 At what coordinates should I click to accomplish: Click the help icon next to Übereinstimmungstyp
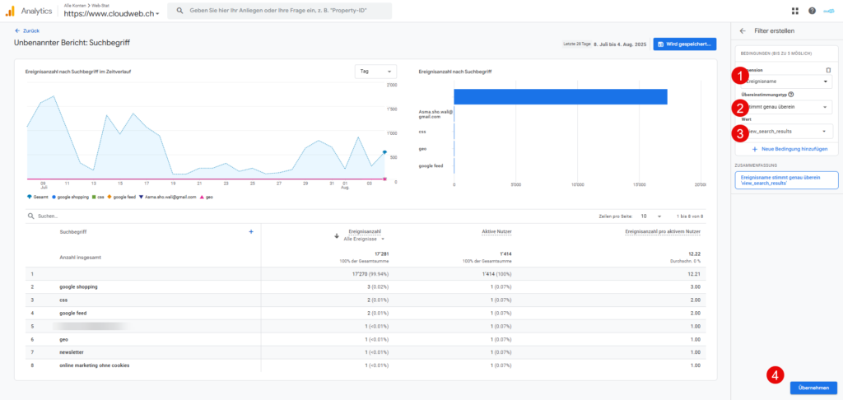(791, 95)
